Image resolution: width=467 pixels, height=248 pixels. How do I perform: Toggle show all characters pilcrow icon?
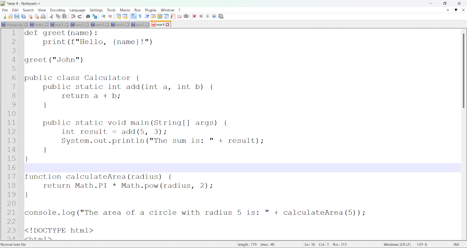[x=140, y=16]
